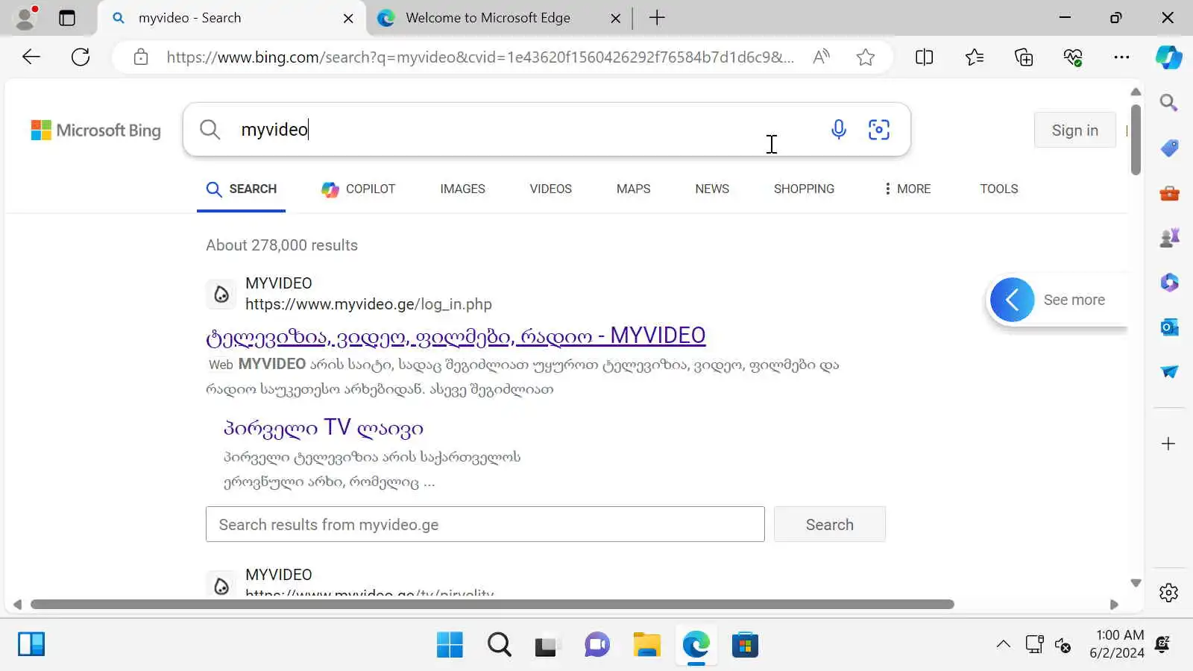
Task: Expand the See more side panel
Action: point(1057,300)
